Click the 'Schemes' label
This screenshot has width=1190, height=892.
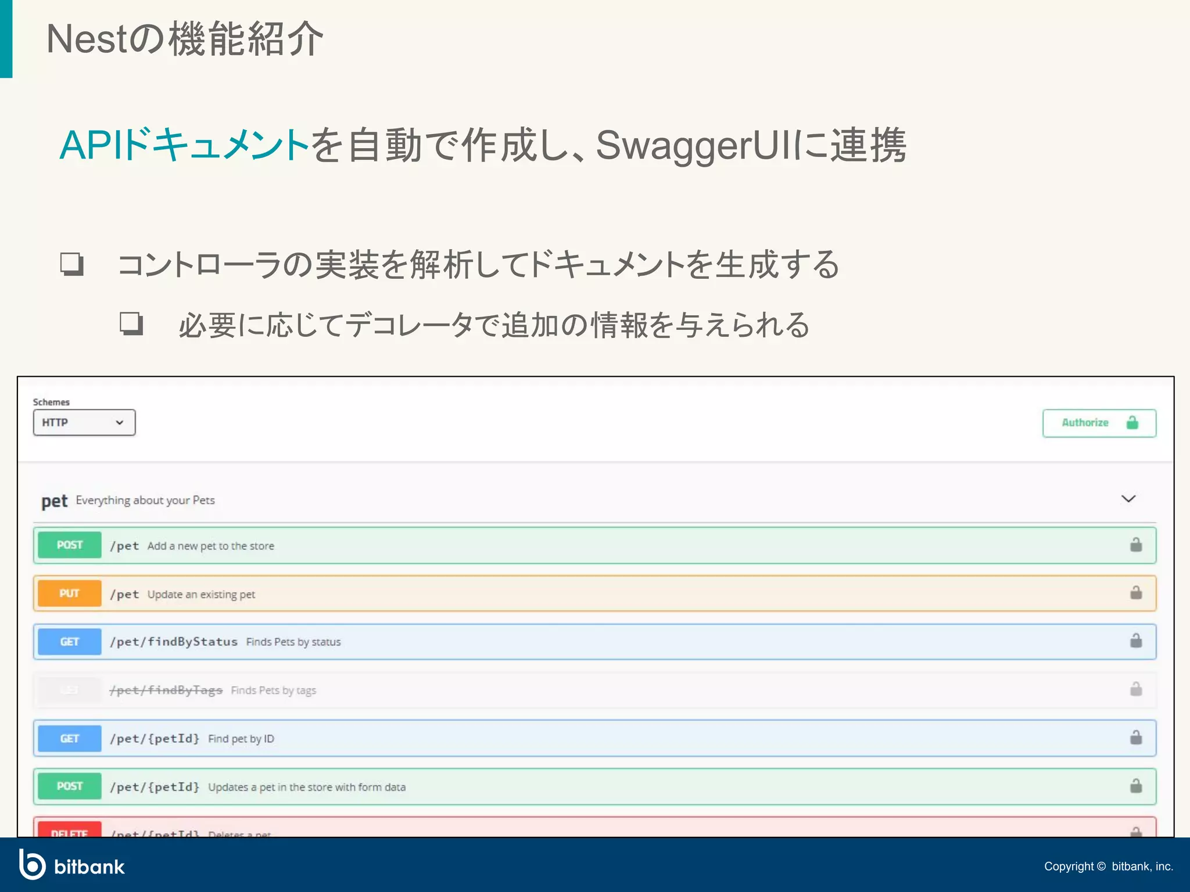coord(51,402)
